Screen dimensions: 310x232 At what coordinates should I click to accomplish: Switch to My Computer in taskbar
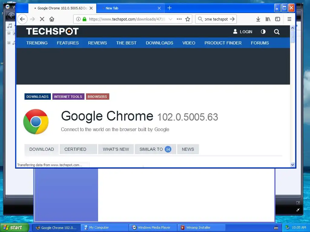(105, 228)
